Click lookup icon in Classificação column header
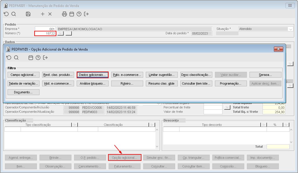Viewport: 298px width, 173px height. click(152, 125)
